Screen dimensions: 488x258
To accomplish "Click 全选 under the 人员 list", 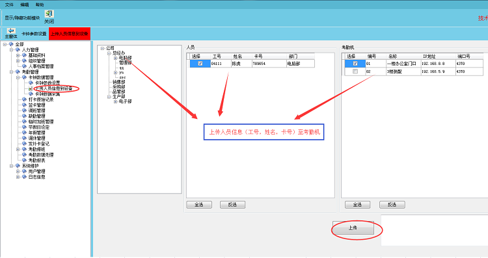I will [199, 205].
